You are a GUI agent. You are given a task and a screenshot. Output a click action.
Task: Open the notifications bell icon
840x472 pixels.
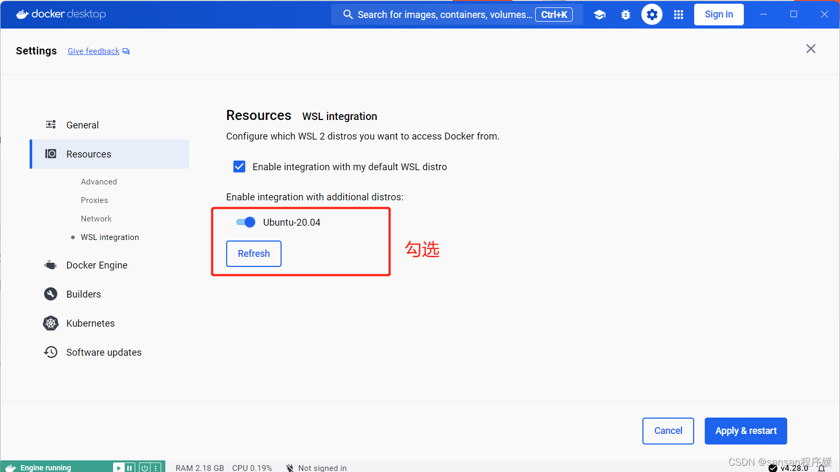click(822, 468)
